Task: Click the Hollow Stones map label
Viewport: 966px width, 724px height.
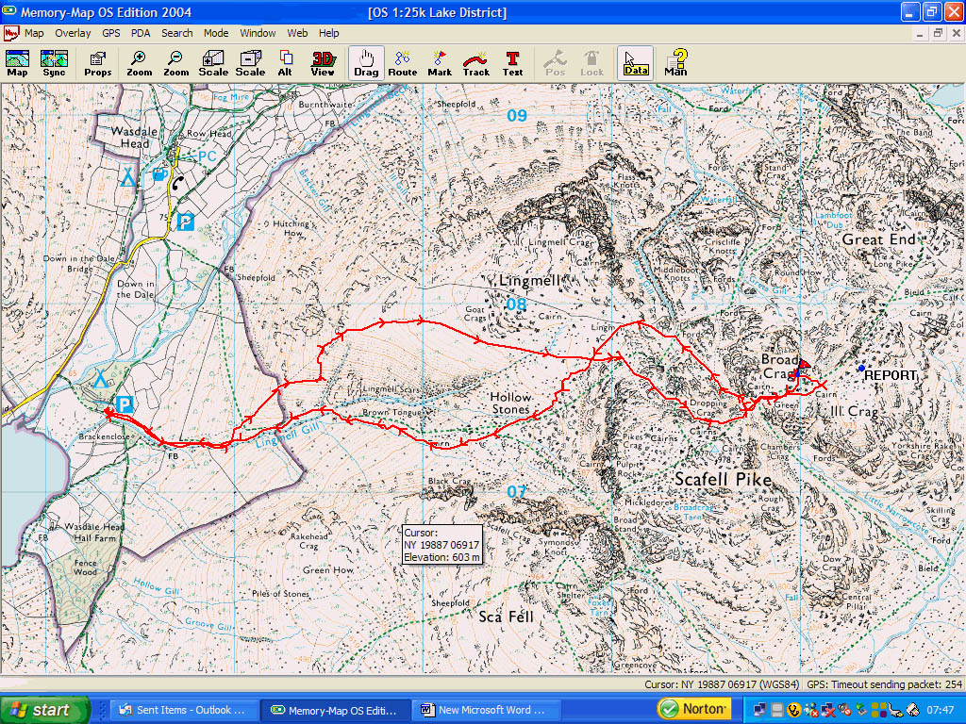Action: point(510,403)
